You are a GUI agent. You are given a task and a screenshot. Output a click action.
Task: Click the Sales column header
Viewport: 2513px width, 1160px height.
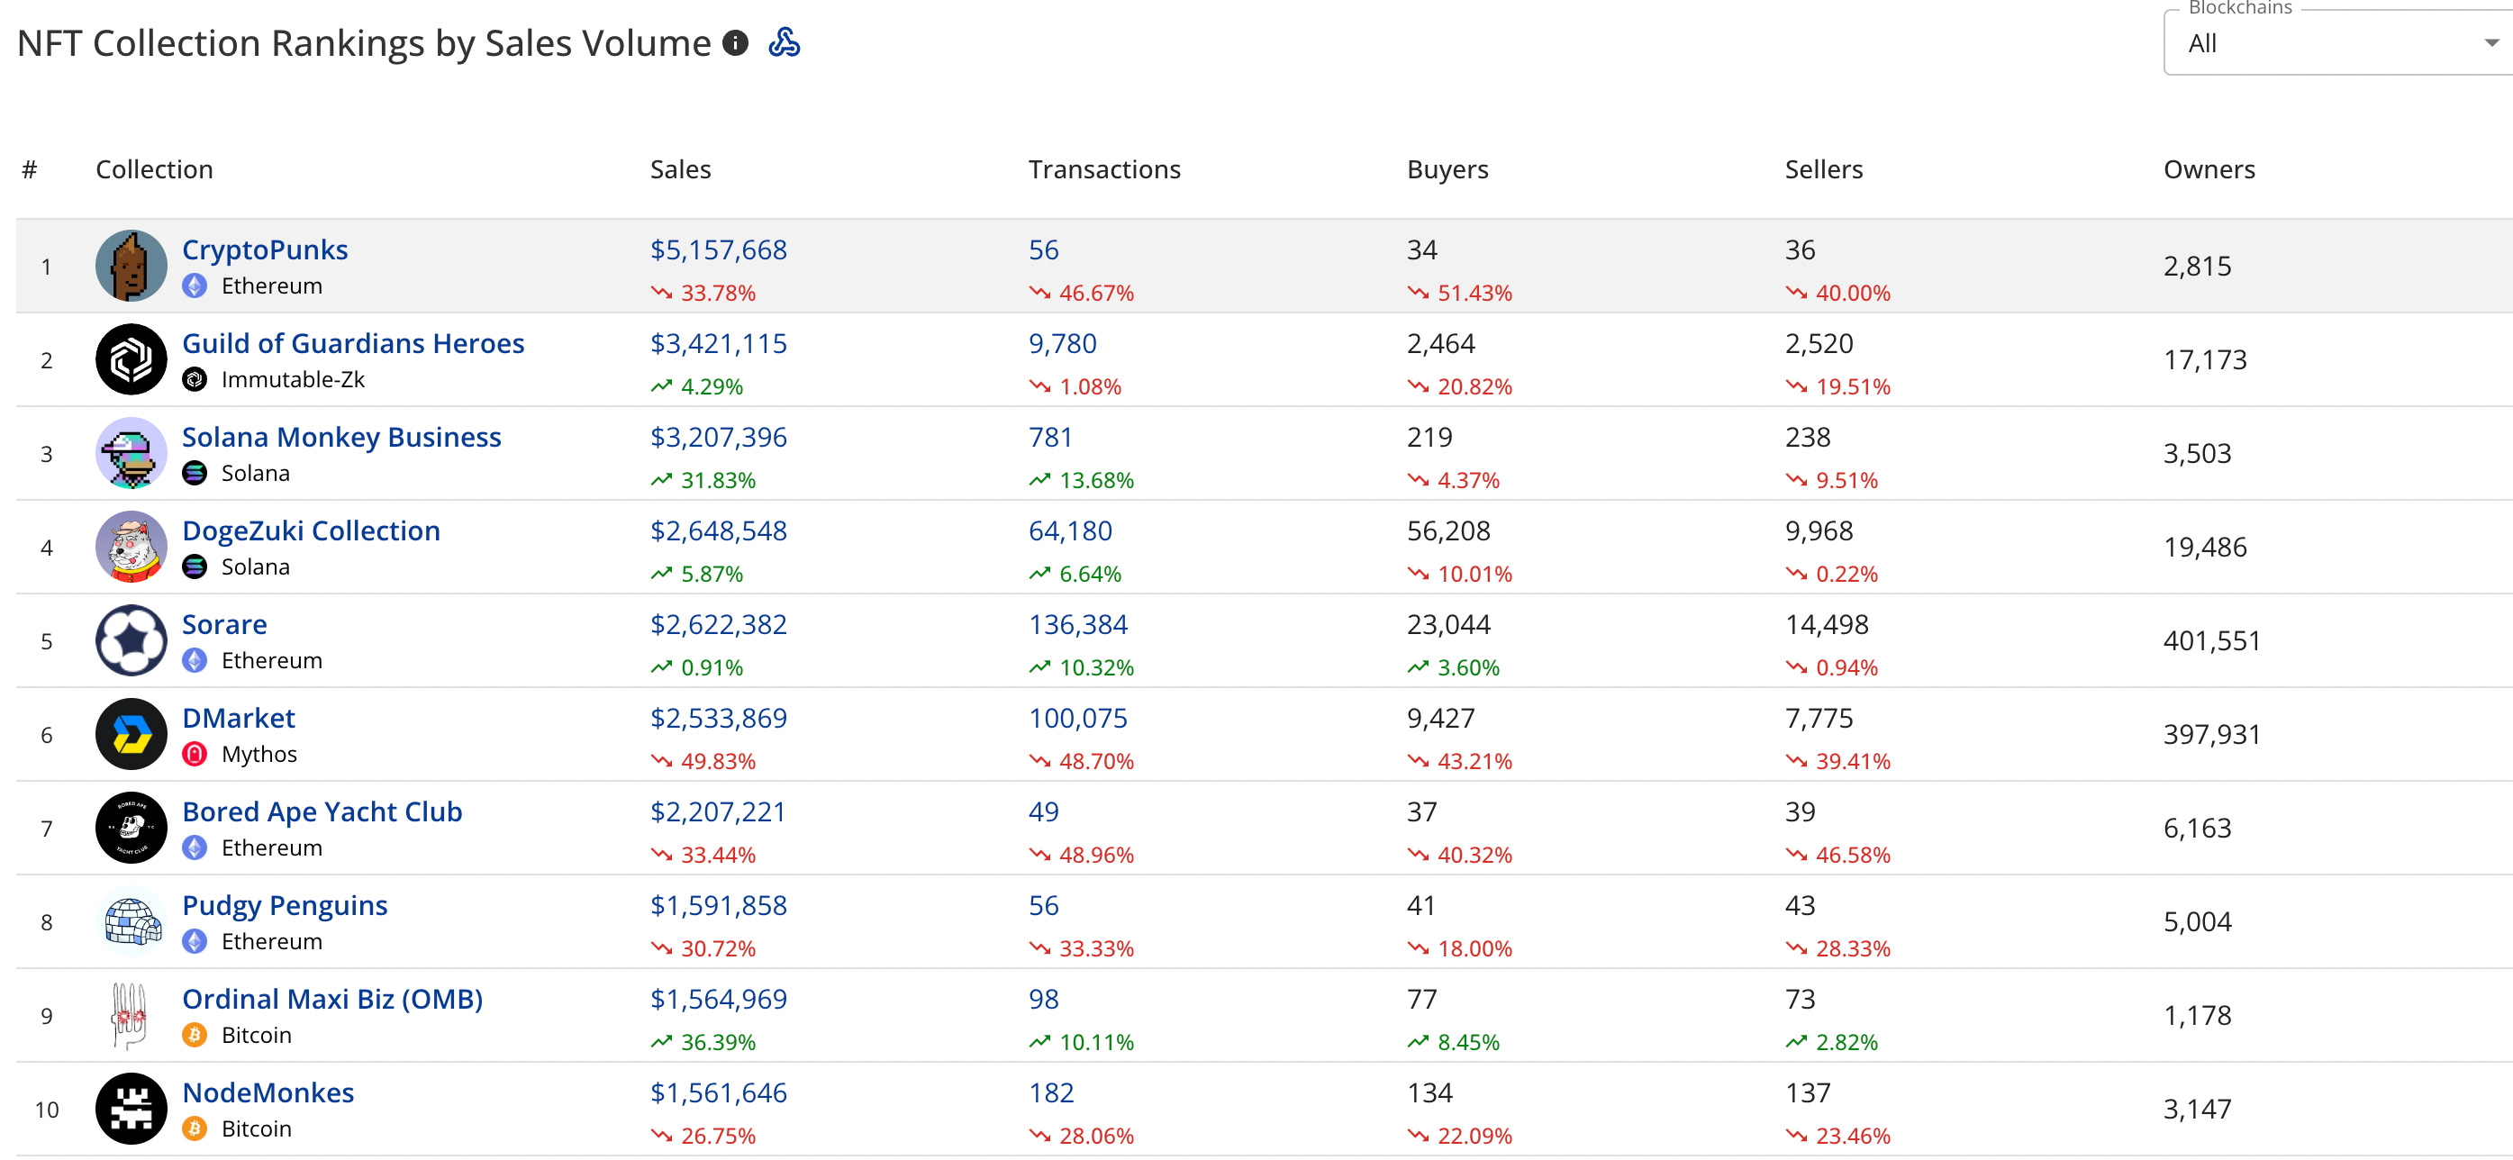click(680, 169)
